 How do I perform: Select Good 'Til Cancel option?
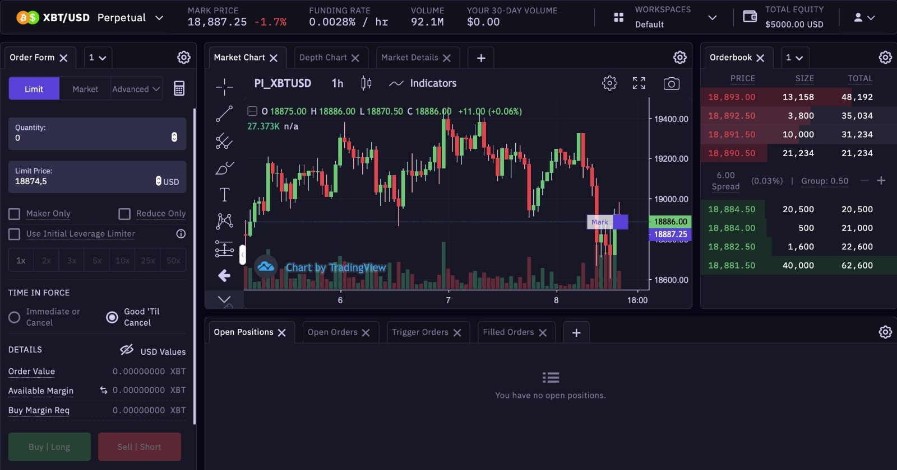[112, 317]
